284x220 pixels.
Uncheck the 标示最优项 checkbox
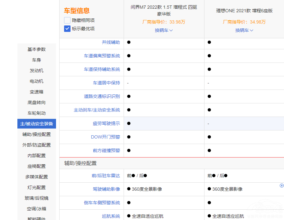(67, 29)
